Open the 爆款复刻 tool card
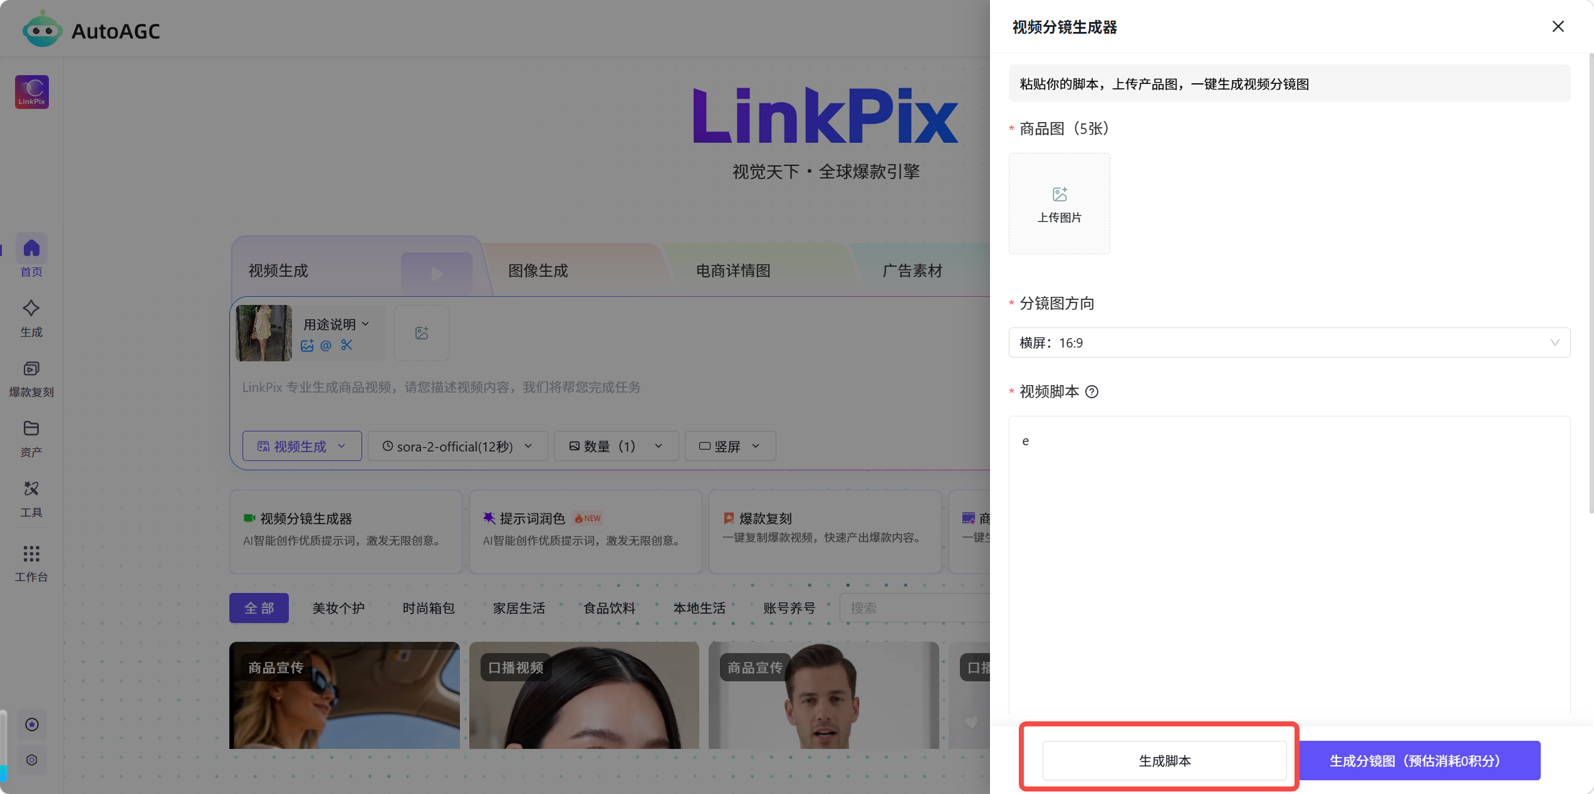The image size is (1594, 794). [x=825, y=532]
